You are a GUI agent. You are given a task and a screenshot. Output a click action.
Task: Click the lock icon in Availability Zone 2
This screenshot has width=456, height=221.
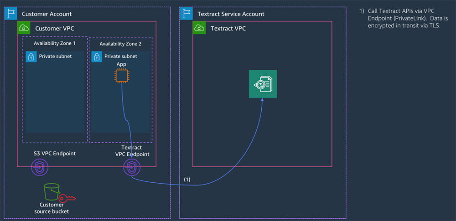97,57
